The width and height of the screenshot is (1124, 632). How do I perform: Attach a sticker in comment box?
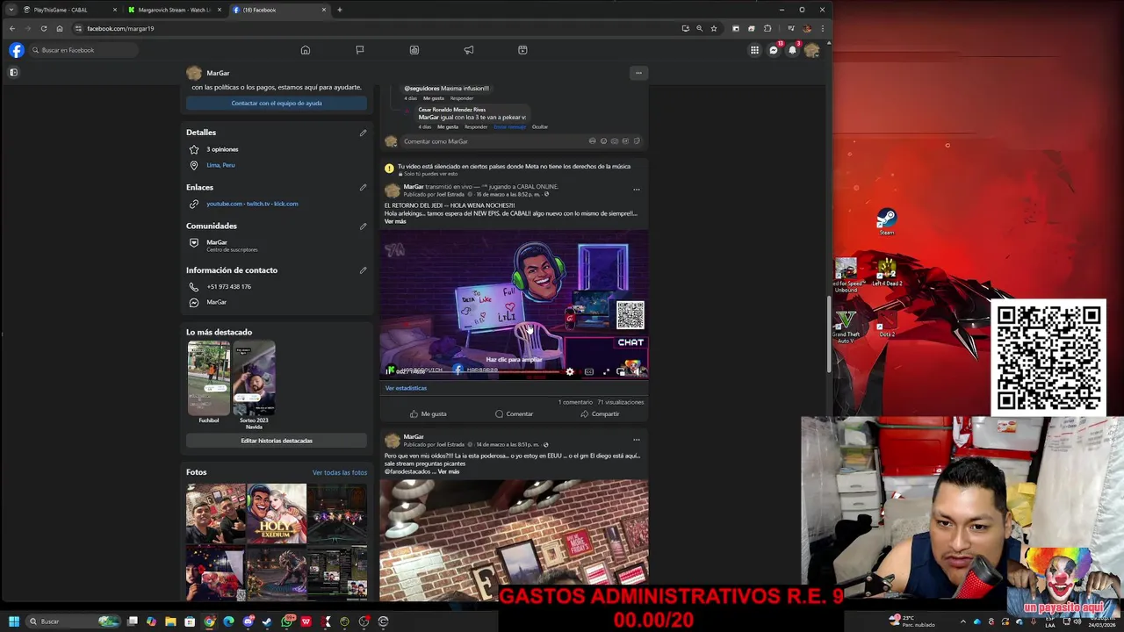click(x=637, y=141)
